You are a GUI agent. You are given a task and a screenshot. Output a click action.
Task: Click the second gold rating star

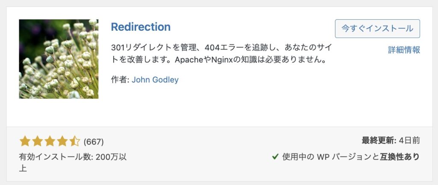[38, 141]
